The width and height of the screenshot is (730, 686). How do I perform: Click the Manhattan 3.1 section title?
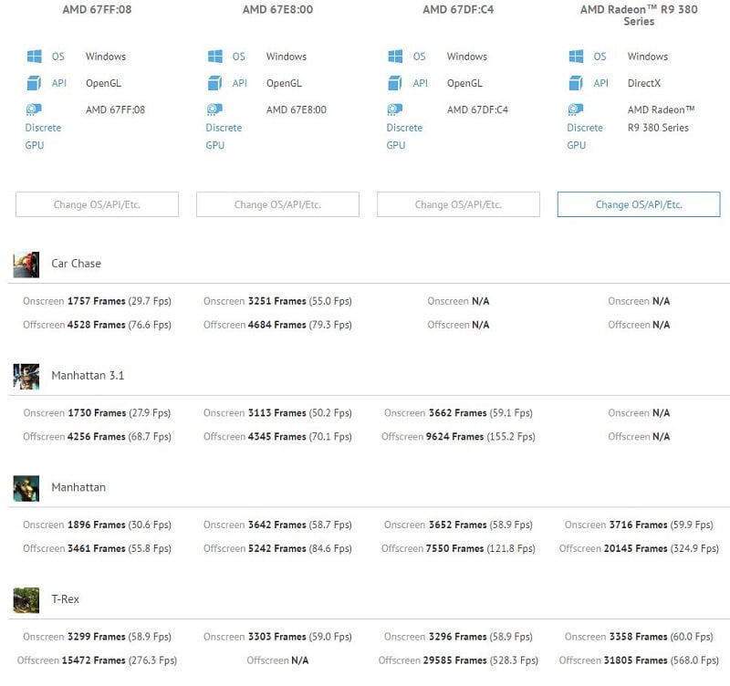[88, 376]
